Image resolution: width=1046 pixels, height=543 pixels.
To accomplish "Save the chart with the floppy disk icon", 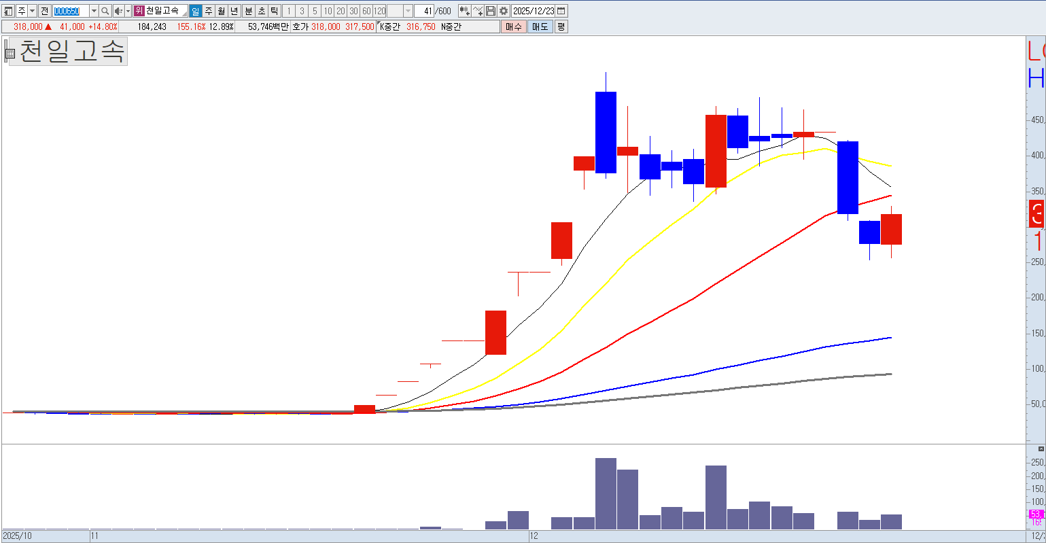I will [x=491, y=11].
